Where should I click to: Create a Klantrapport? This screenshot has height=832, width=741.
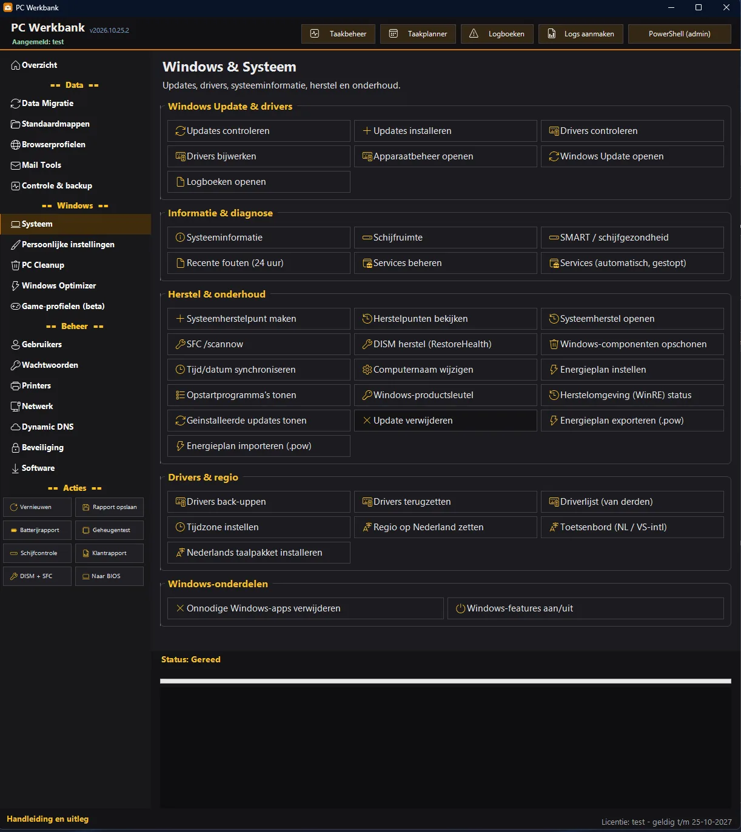coord(109,553)
